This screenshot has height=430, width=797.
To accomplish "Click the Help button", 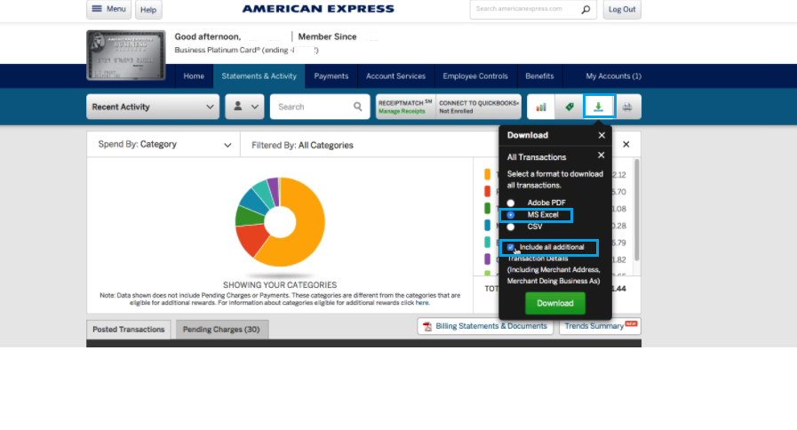I will click(148, 10).
